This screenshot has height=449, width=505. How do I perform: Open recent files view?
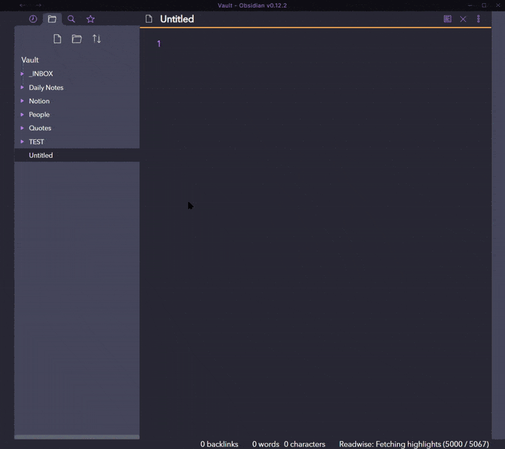[x=32, y=19]
